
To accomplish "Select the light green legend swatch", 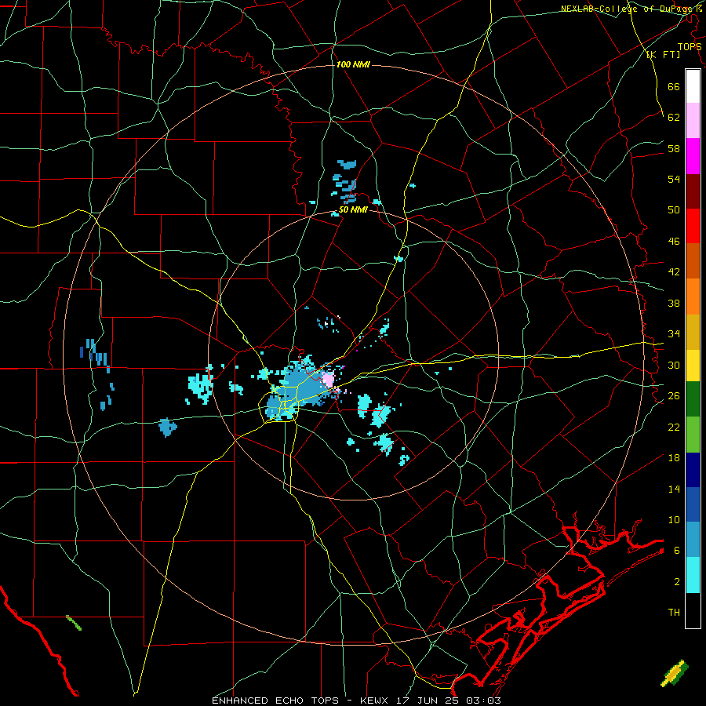I will [693, 435].
